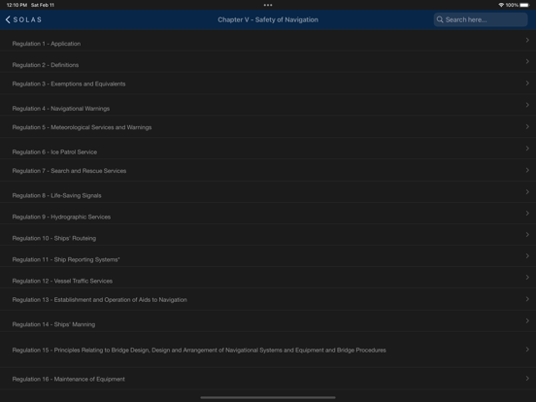Tap the chevron on the Regulation 15 row
536x402 pixels.
[x=527, y=350]
